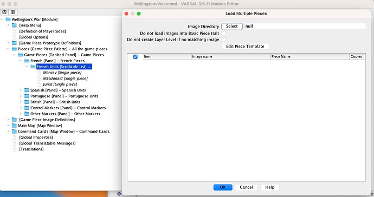Expand Game Piece Prototype Definitions node
Image resolution: width=374 pixels, height=197 pixels.
click(x=8, y=43)
